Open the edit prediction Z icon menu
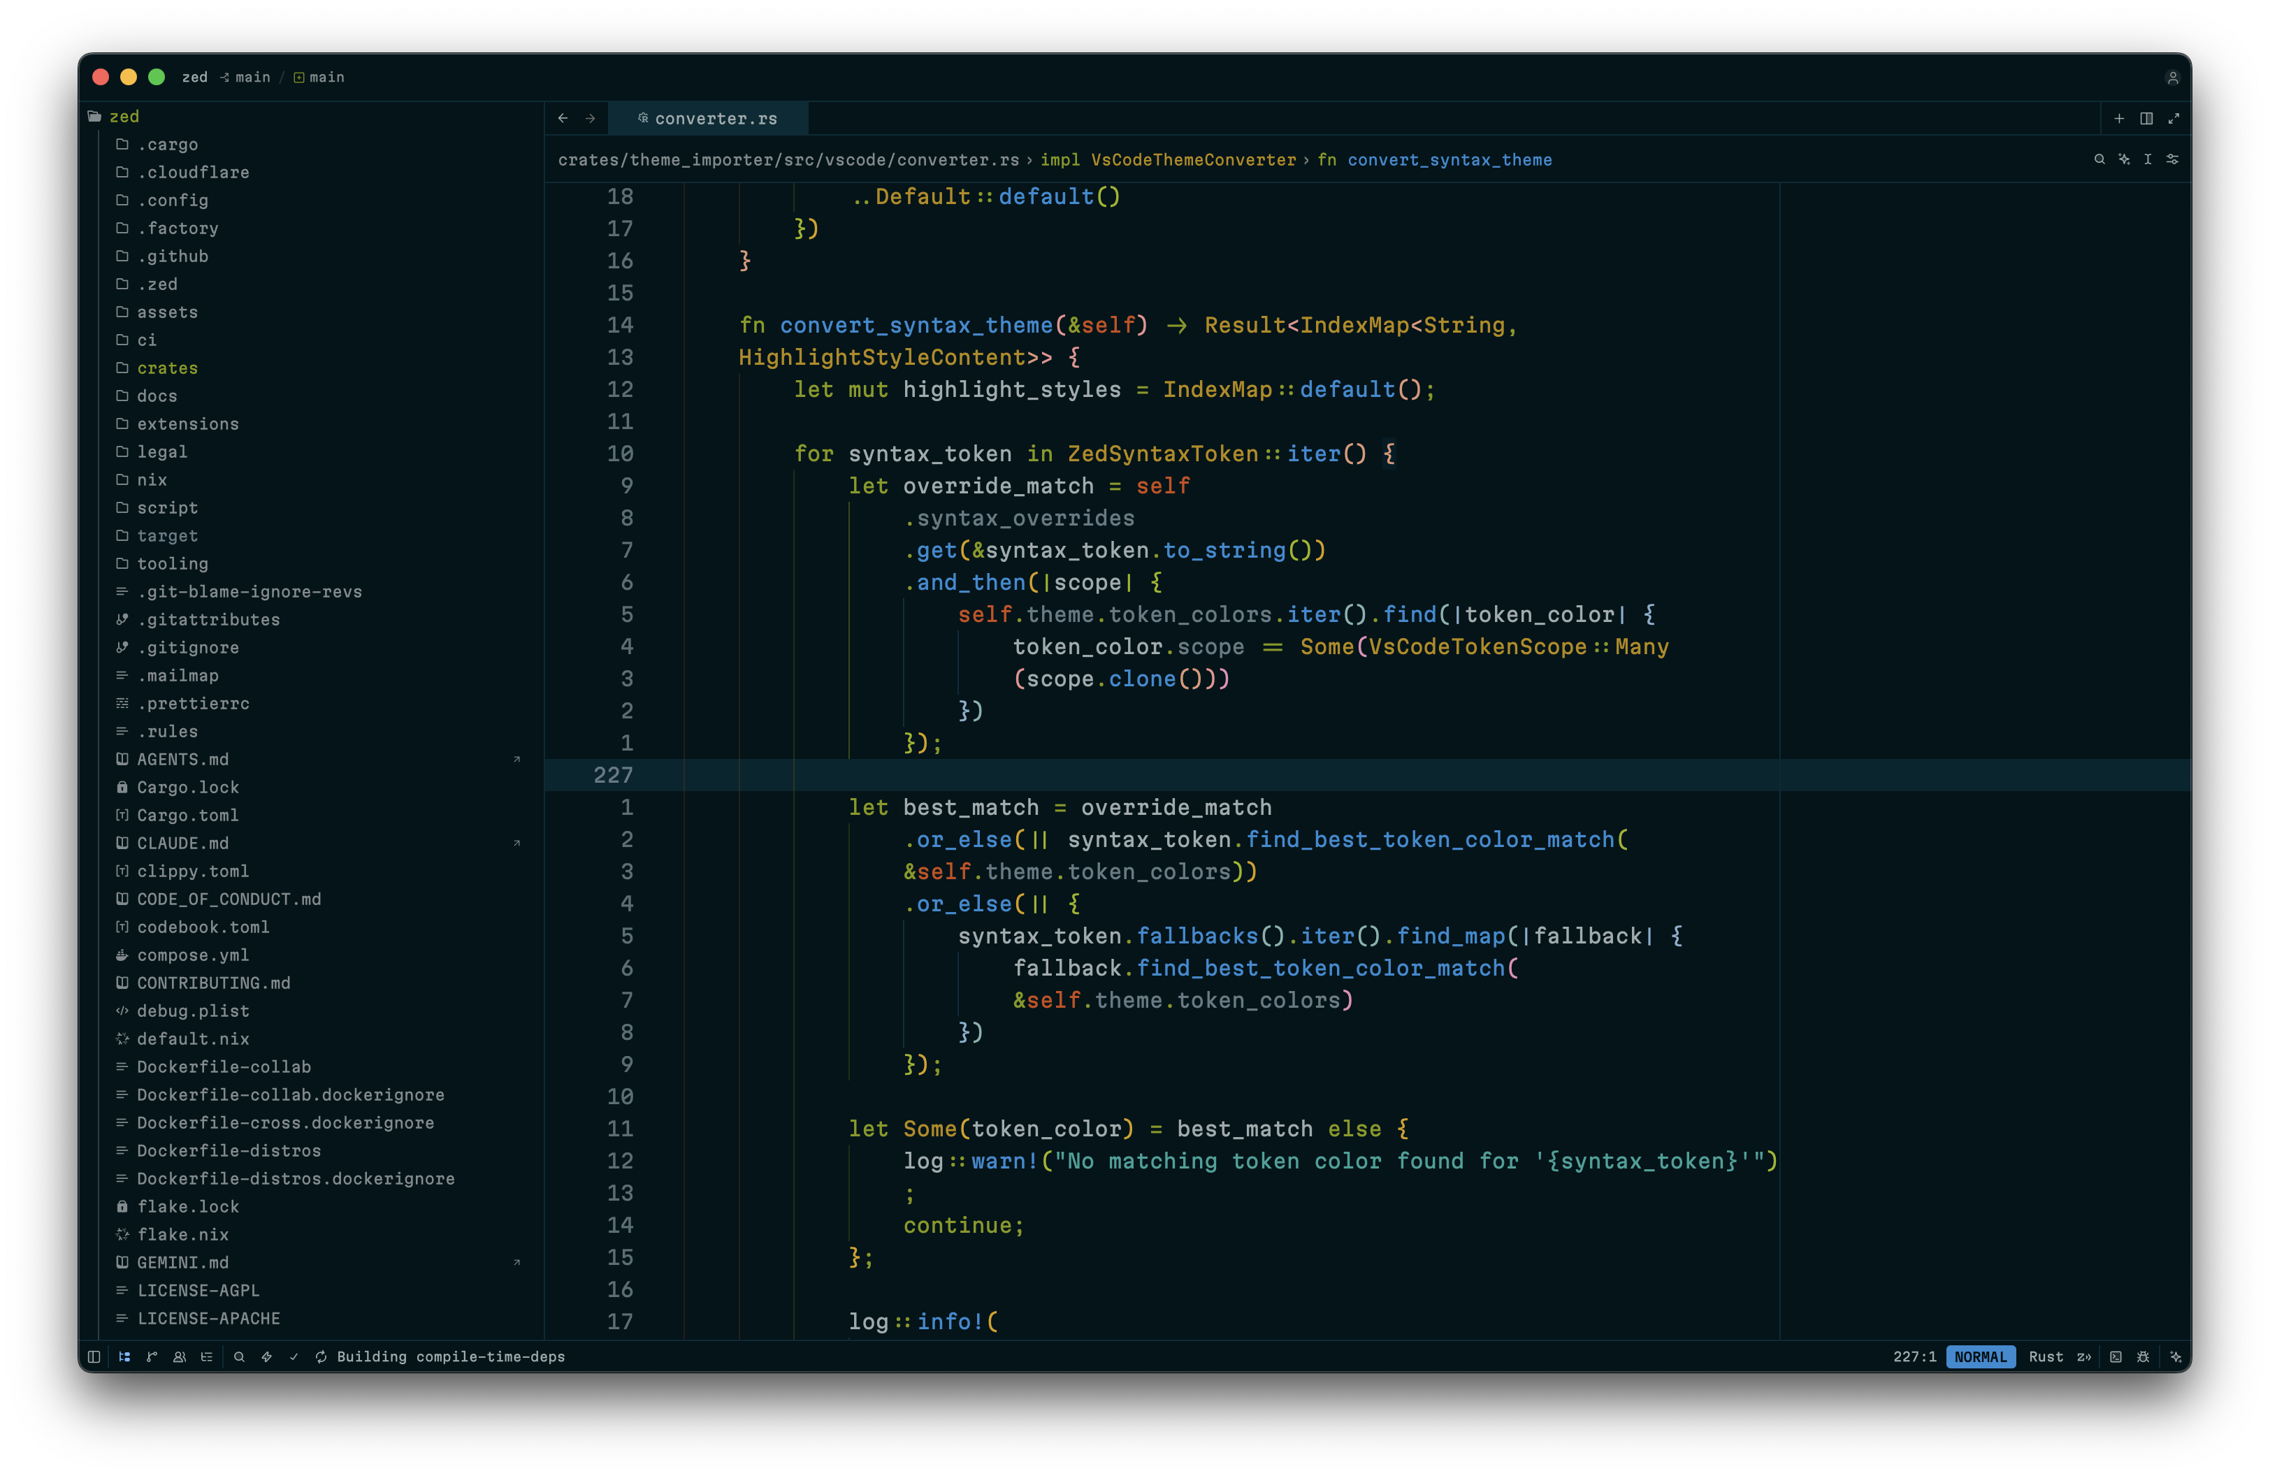The width and height of the screenshot is (2270, 1476). (2084, 1356)
